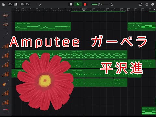Select the first Hot region on bottom track
This screenshot has height=117, width=156.
(145, 111)
